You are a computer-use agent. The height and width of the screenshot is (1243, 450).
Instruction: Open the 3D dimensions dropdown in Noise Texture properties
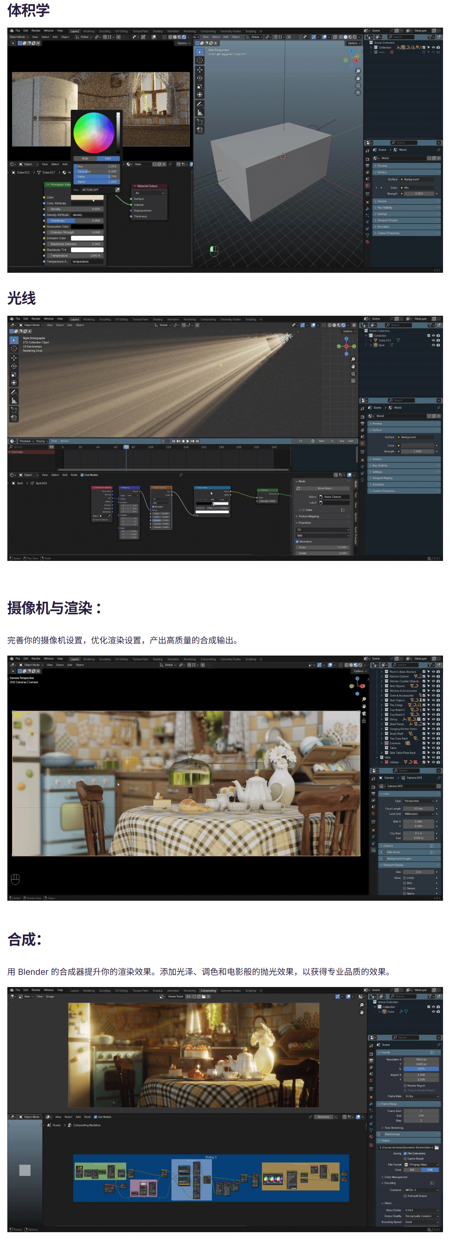pyautogui.click(x=322, y=530)
